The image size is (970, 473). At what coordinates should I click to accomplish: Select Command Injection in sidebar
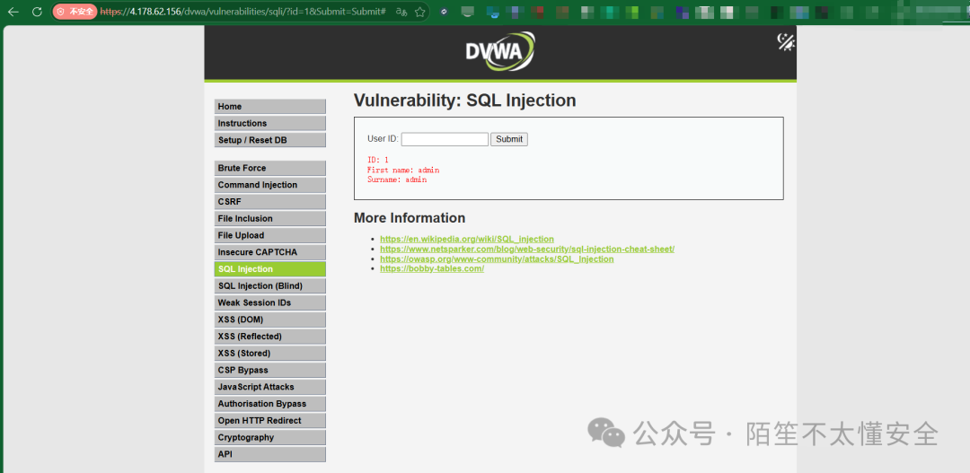(269, 185)
